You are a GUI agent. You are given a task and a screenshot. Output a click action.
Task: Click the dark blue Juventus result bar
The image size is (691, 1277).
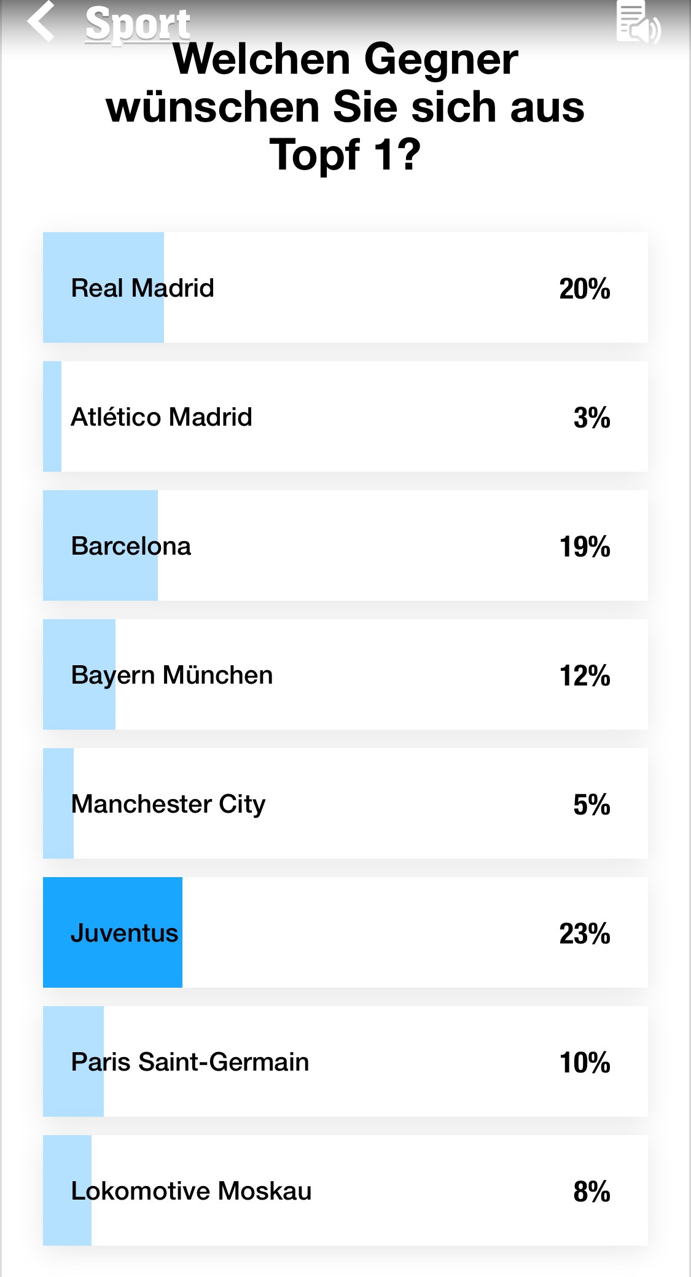click(112, 932)
